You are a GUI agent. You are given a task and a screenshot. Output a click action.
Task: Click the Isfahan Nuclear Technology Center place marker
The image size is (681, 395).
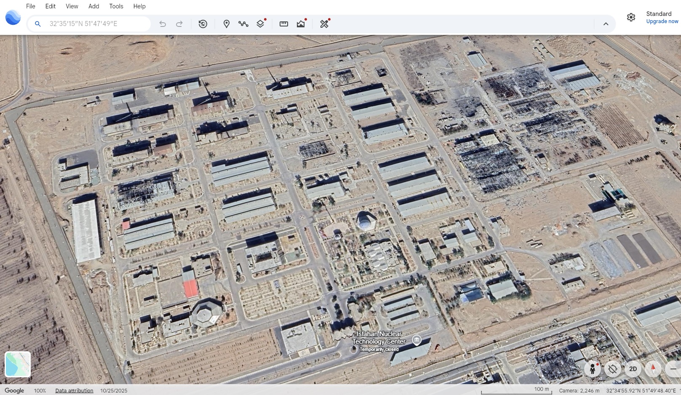[x=417, y=340]
